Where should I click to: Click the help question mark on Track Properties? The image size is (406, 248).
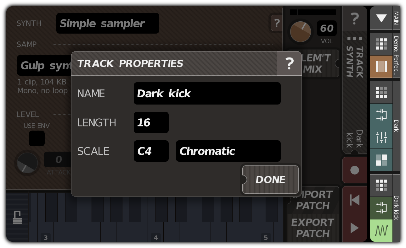[289, 63]
